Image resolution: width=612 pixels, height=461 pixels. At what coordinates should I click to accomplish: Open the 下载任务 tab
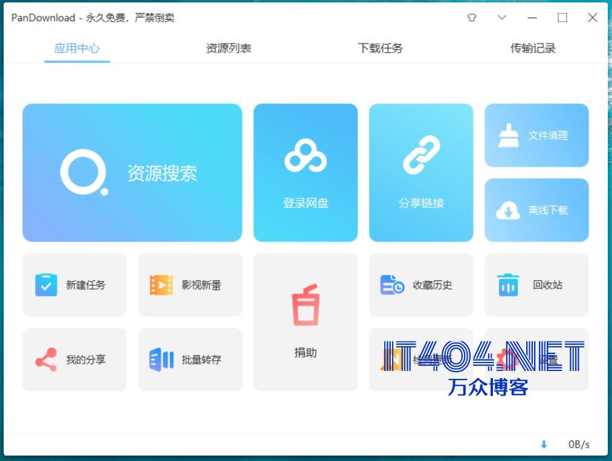[380, 48]
